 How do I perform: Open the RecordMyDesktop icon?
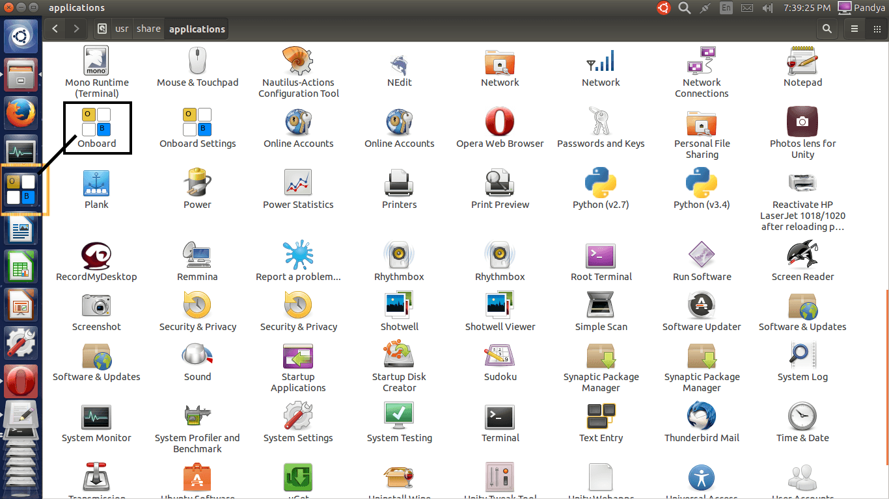tap(96, 255)
